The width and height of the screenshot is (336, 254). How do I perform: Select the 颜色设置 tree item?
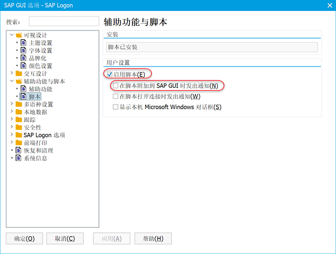pyautogui.click(x=41, y=66)
